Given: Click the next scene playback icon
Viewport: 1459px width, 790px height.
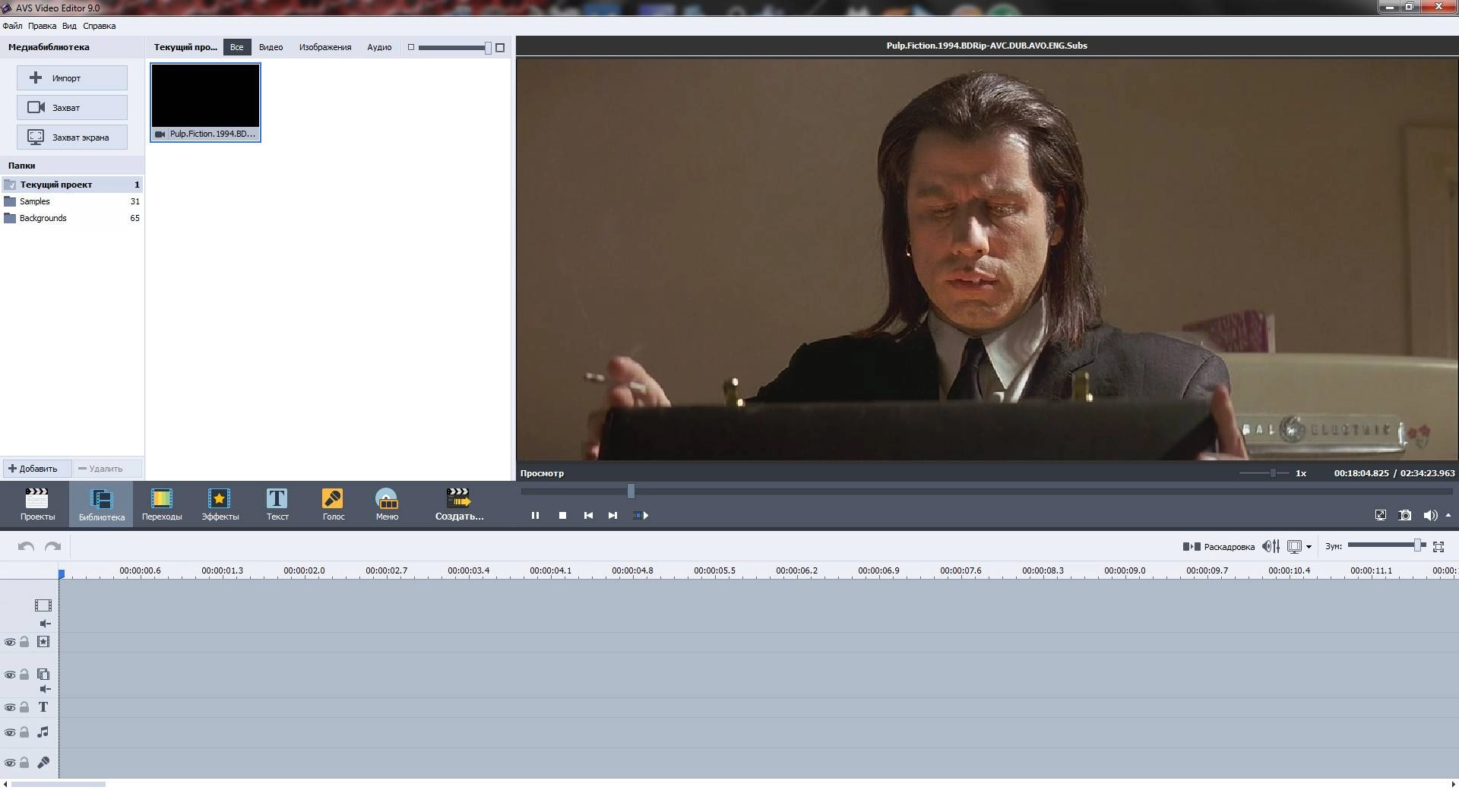Looking at the screenshot, I should tap(641, 515).
